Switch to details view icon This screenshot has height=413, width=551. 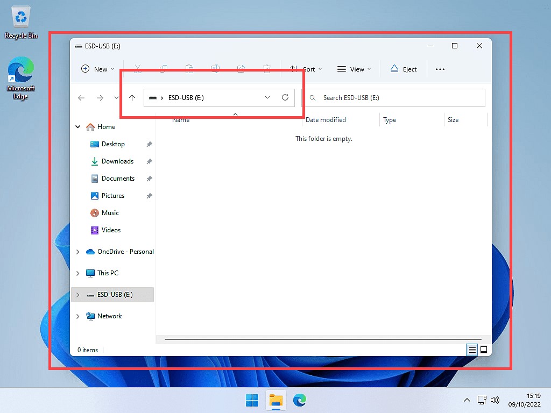pos(472,350)
